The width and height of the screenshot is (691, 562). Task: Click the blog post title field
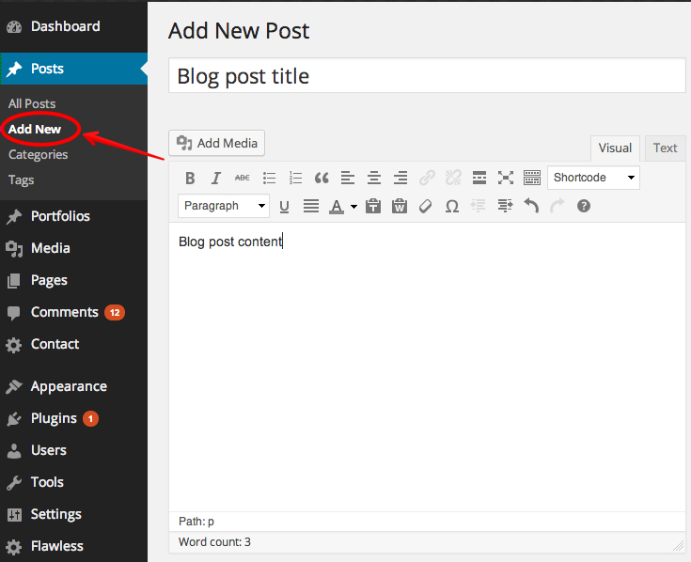(x=427, y=76)
